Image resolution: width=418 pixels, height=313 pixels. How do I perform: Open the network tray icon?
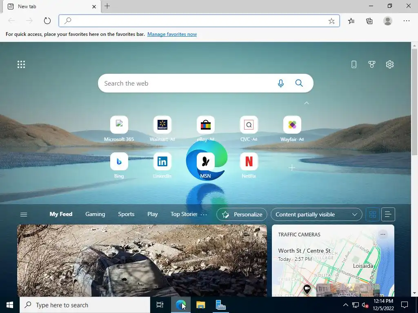[356, 305]
